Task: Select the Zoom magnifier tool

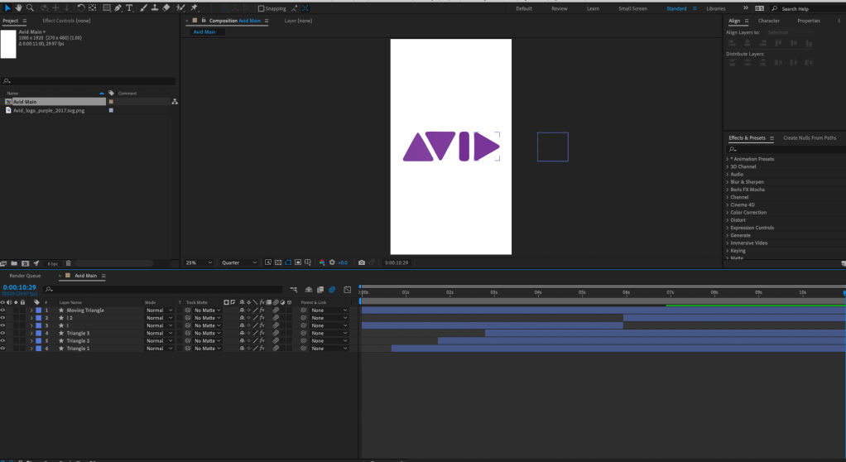Action: [30, 7]
